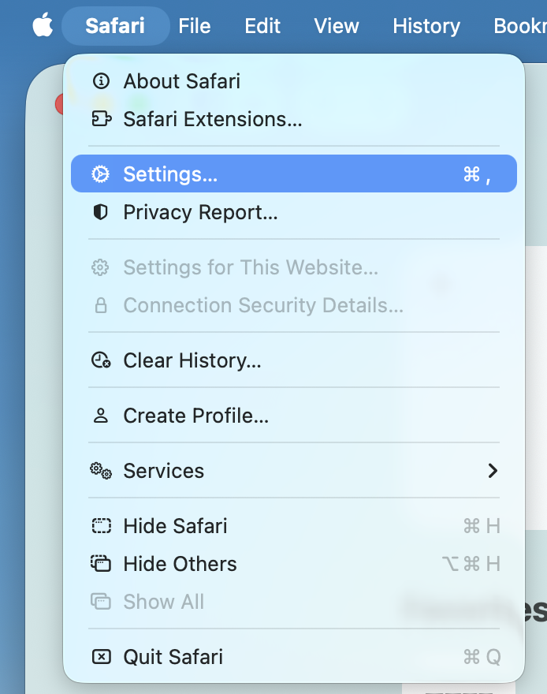Screen dimensions: 547x694
Task: Click the person icon beside Create Profile
Action: [100, 416]
